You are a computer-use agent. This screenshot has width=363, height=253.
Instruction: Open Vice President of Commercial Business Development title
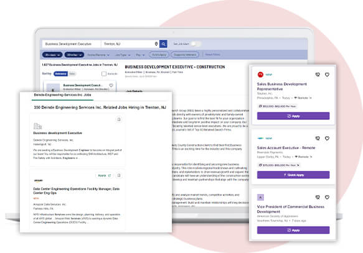click(x=291, y=209)
